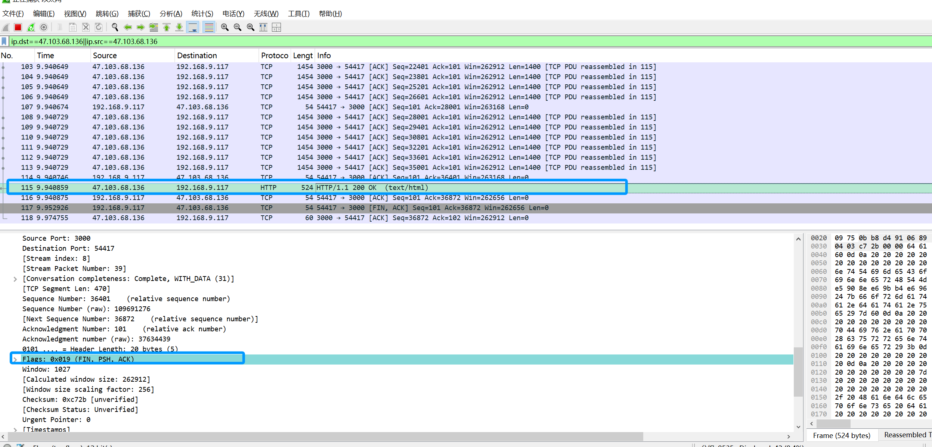Go to the first packet

click(x=167, y=27)
